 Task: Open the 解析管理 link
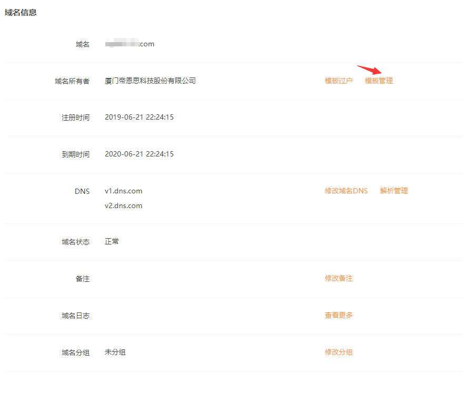click(394, 191)
